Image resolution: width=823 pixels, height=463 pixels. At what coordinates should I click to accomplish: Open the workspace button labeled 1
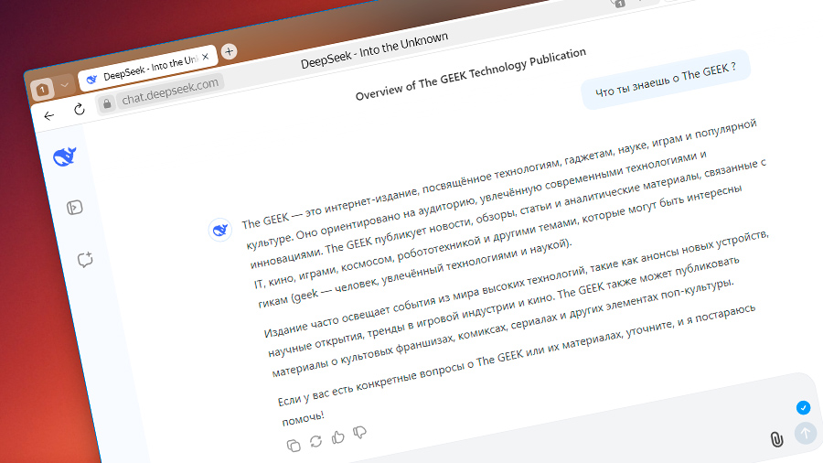(42, 90)
